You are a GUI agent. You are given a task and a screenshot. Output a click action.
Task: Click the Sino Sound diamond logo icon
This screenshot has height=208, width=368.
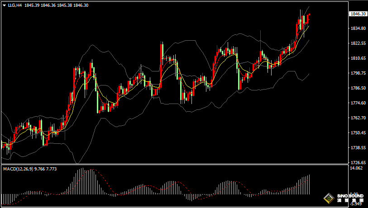[x=329, y=198]
